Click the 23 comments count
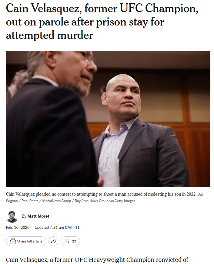This screenshot has height=264, width=214. 74,241
